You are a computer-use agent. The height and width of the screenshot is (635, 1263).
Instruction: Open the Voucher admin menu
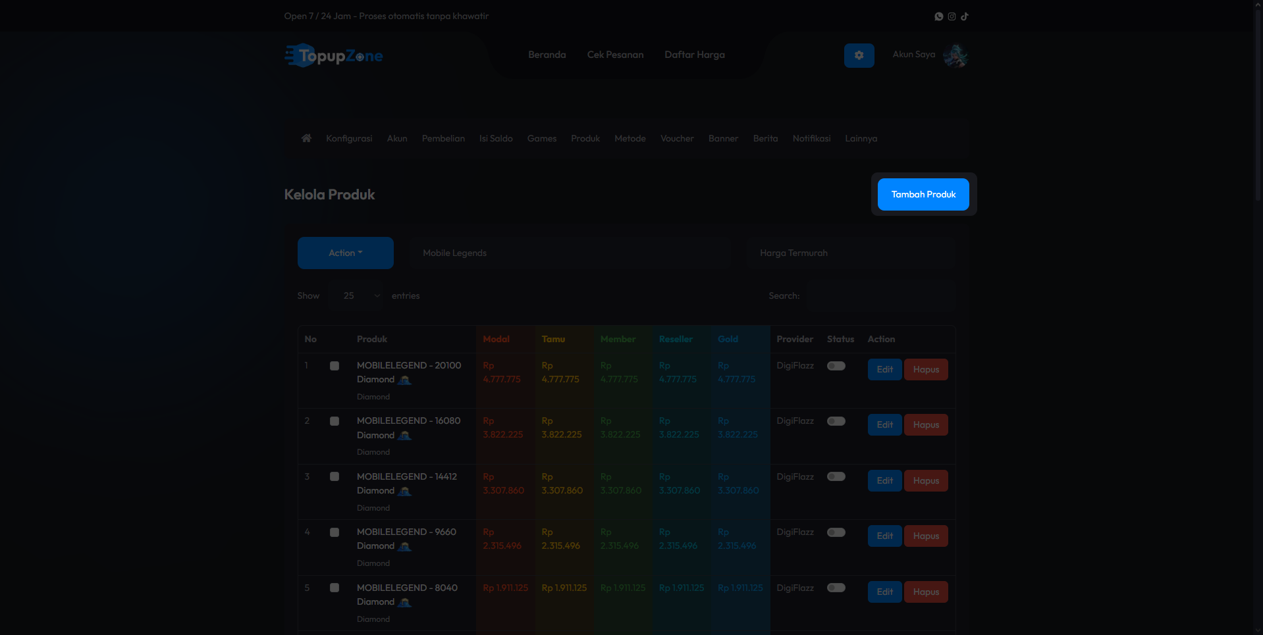point(677,138)
